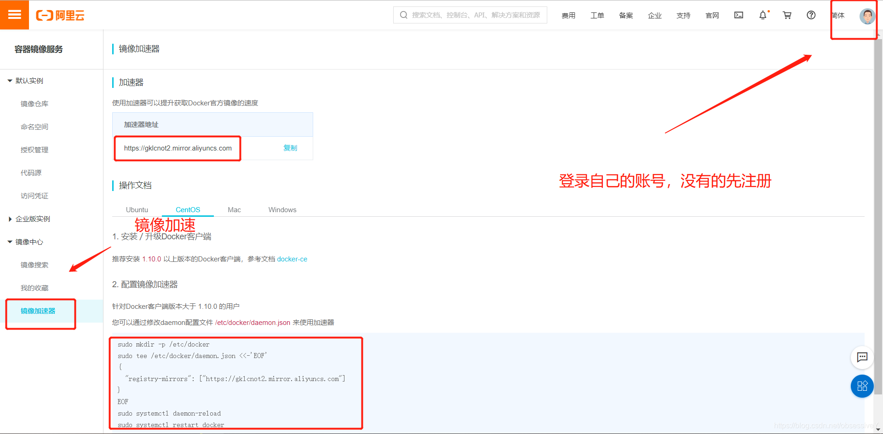Open the help question mark icon
This screenshot has width=883, height=434.
tap(811, 15)
